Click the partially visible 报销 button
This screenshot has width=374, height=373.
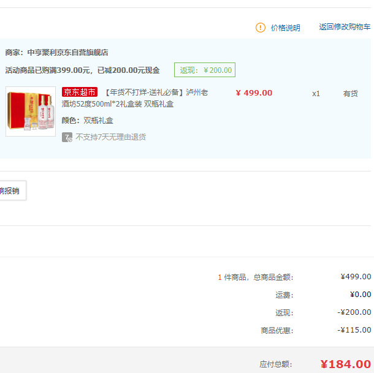pyautogui.click(x=12, y=190)
